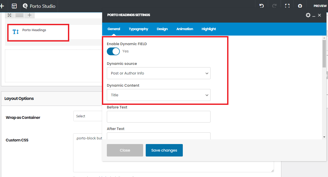Switch to the Typography tab
The width and height of the screenshot is (328, 177).
138,29
